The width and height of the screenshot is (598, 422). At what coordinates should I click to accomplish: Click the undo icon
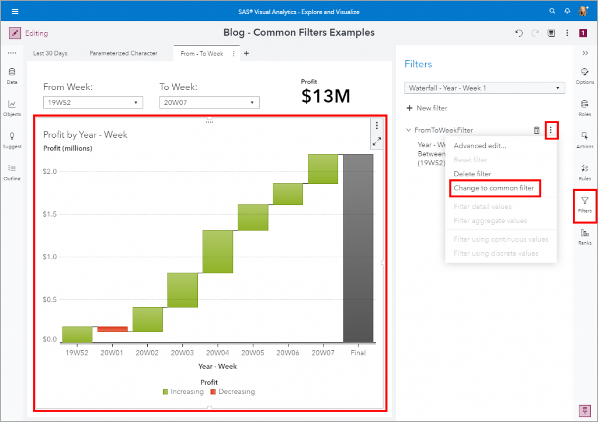coord(519,33)
